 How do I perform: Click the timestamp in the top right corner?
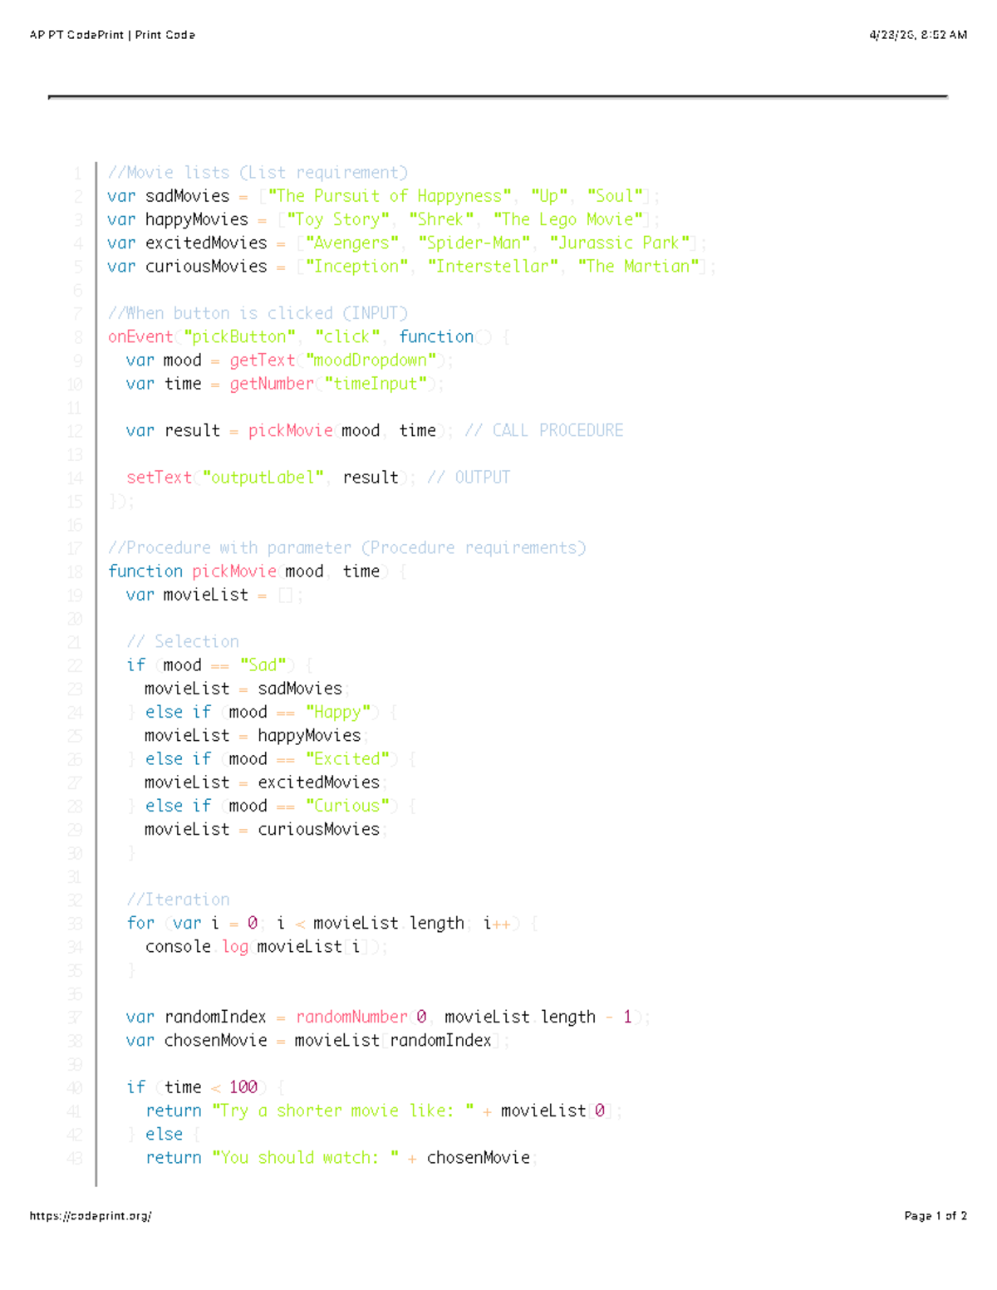click(x=918, y=34)
